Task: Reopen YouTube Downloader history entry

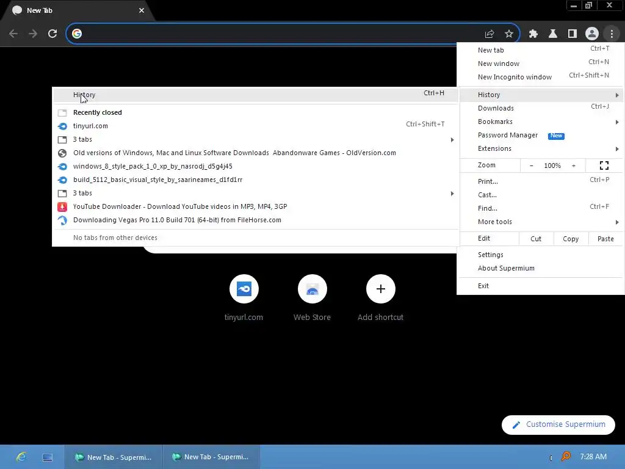Action: pyautogui.click(x=255, y=206)
